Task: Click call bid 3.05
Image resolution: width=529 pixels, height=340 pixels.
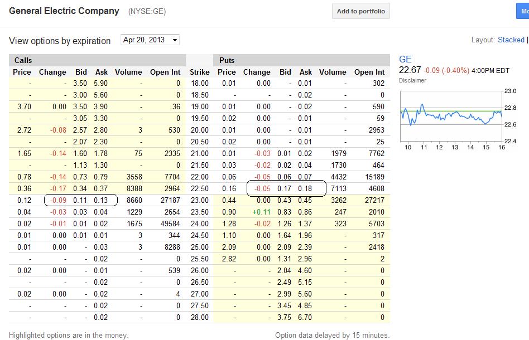Action: [x=80, y=119]
